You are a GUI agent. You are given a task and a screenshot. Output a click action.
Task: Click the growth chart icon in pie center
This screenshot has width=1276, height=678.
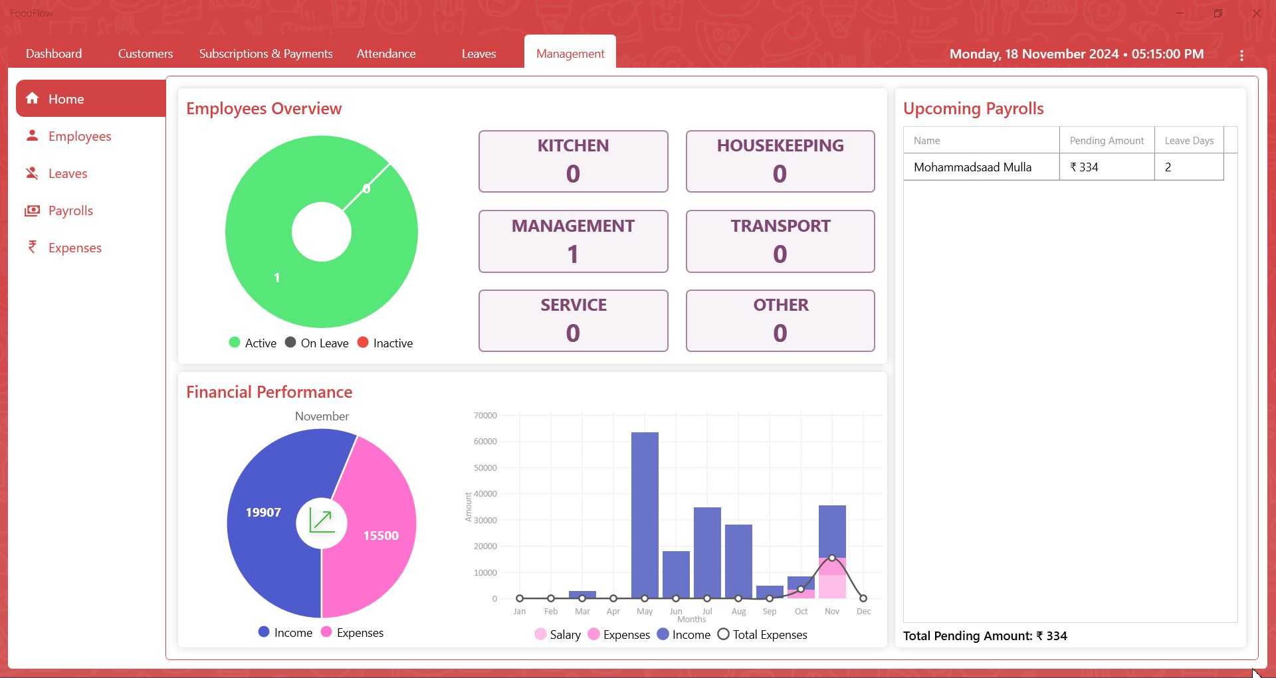(322, 521)
